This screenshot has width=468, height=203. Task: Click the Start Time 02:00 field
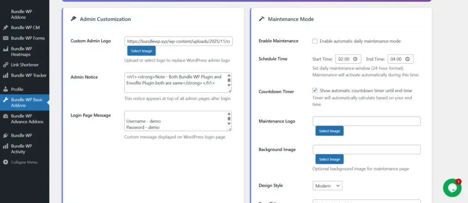pos(348,59)
